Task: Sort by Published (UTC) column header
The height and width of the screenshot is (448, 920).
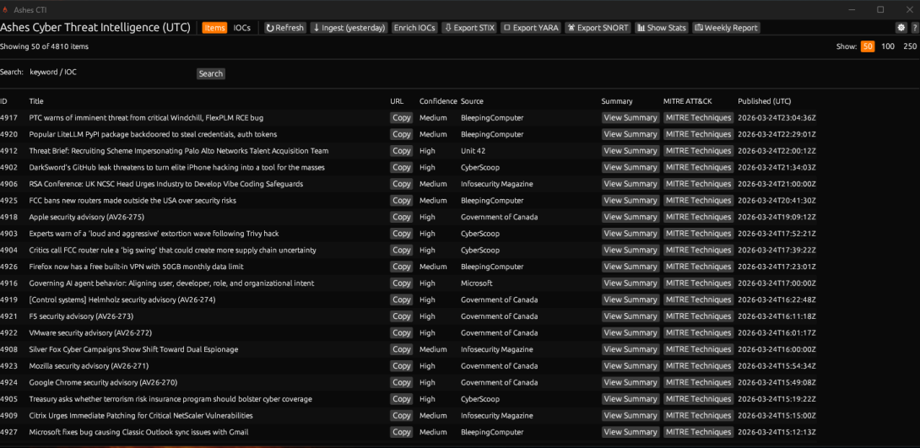Action: [765, 101]
